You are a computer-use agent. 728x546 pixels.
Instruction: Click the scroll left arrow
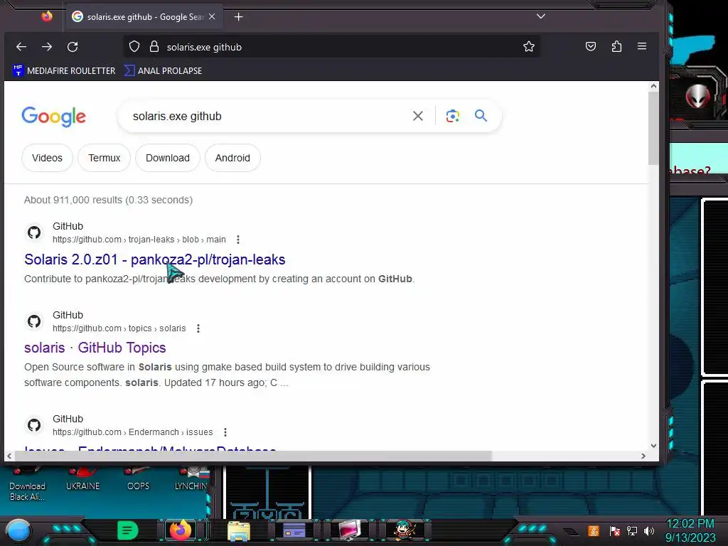point(9,456)
